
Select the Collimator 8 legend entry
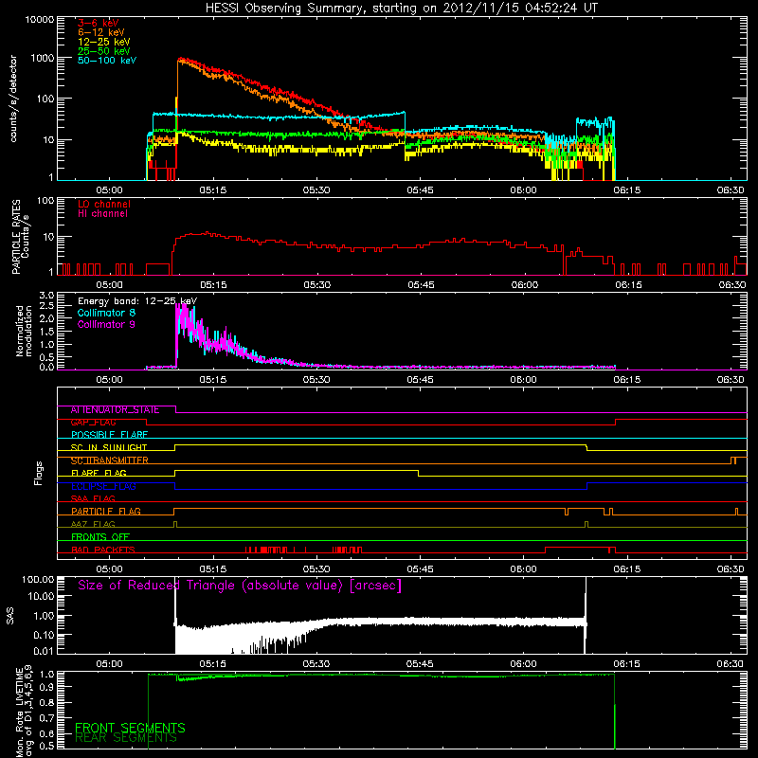pos(106,313)
